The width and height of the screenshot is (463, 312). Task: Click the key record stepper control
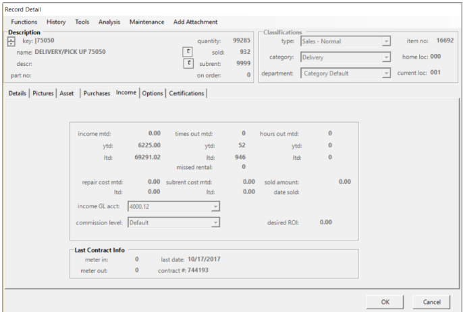[x=11, y=42]
